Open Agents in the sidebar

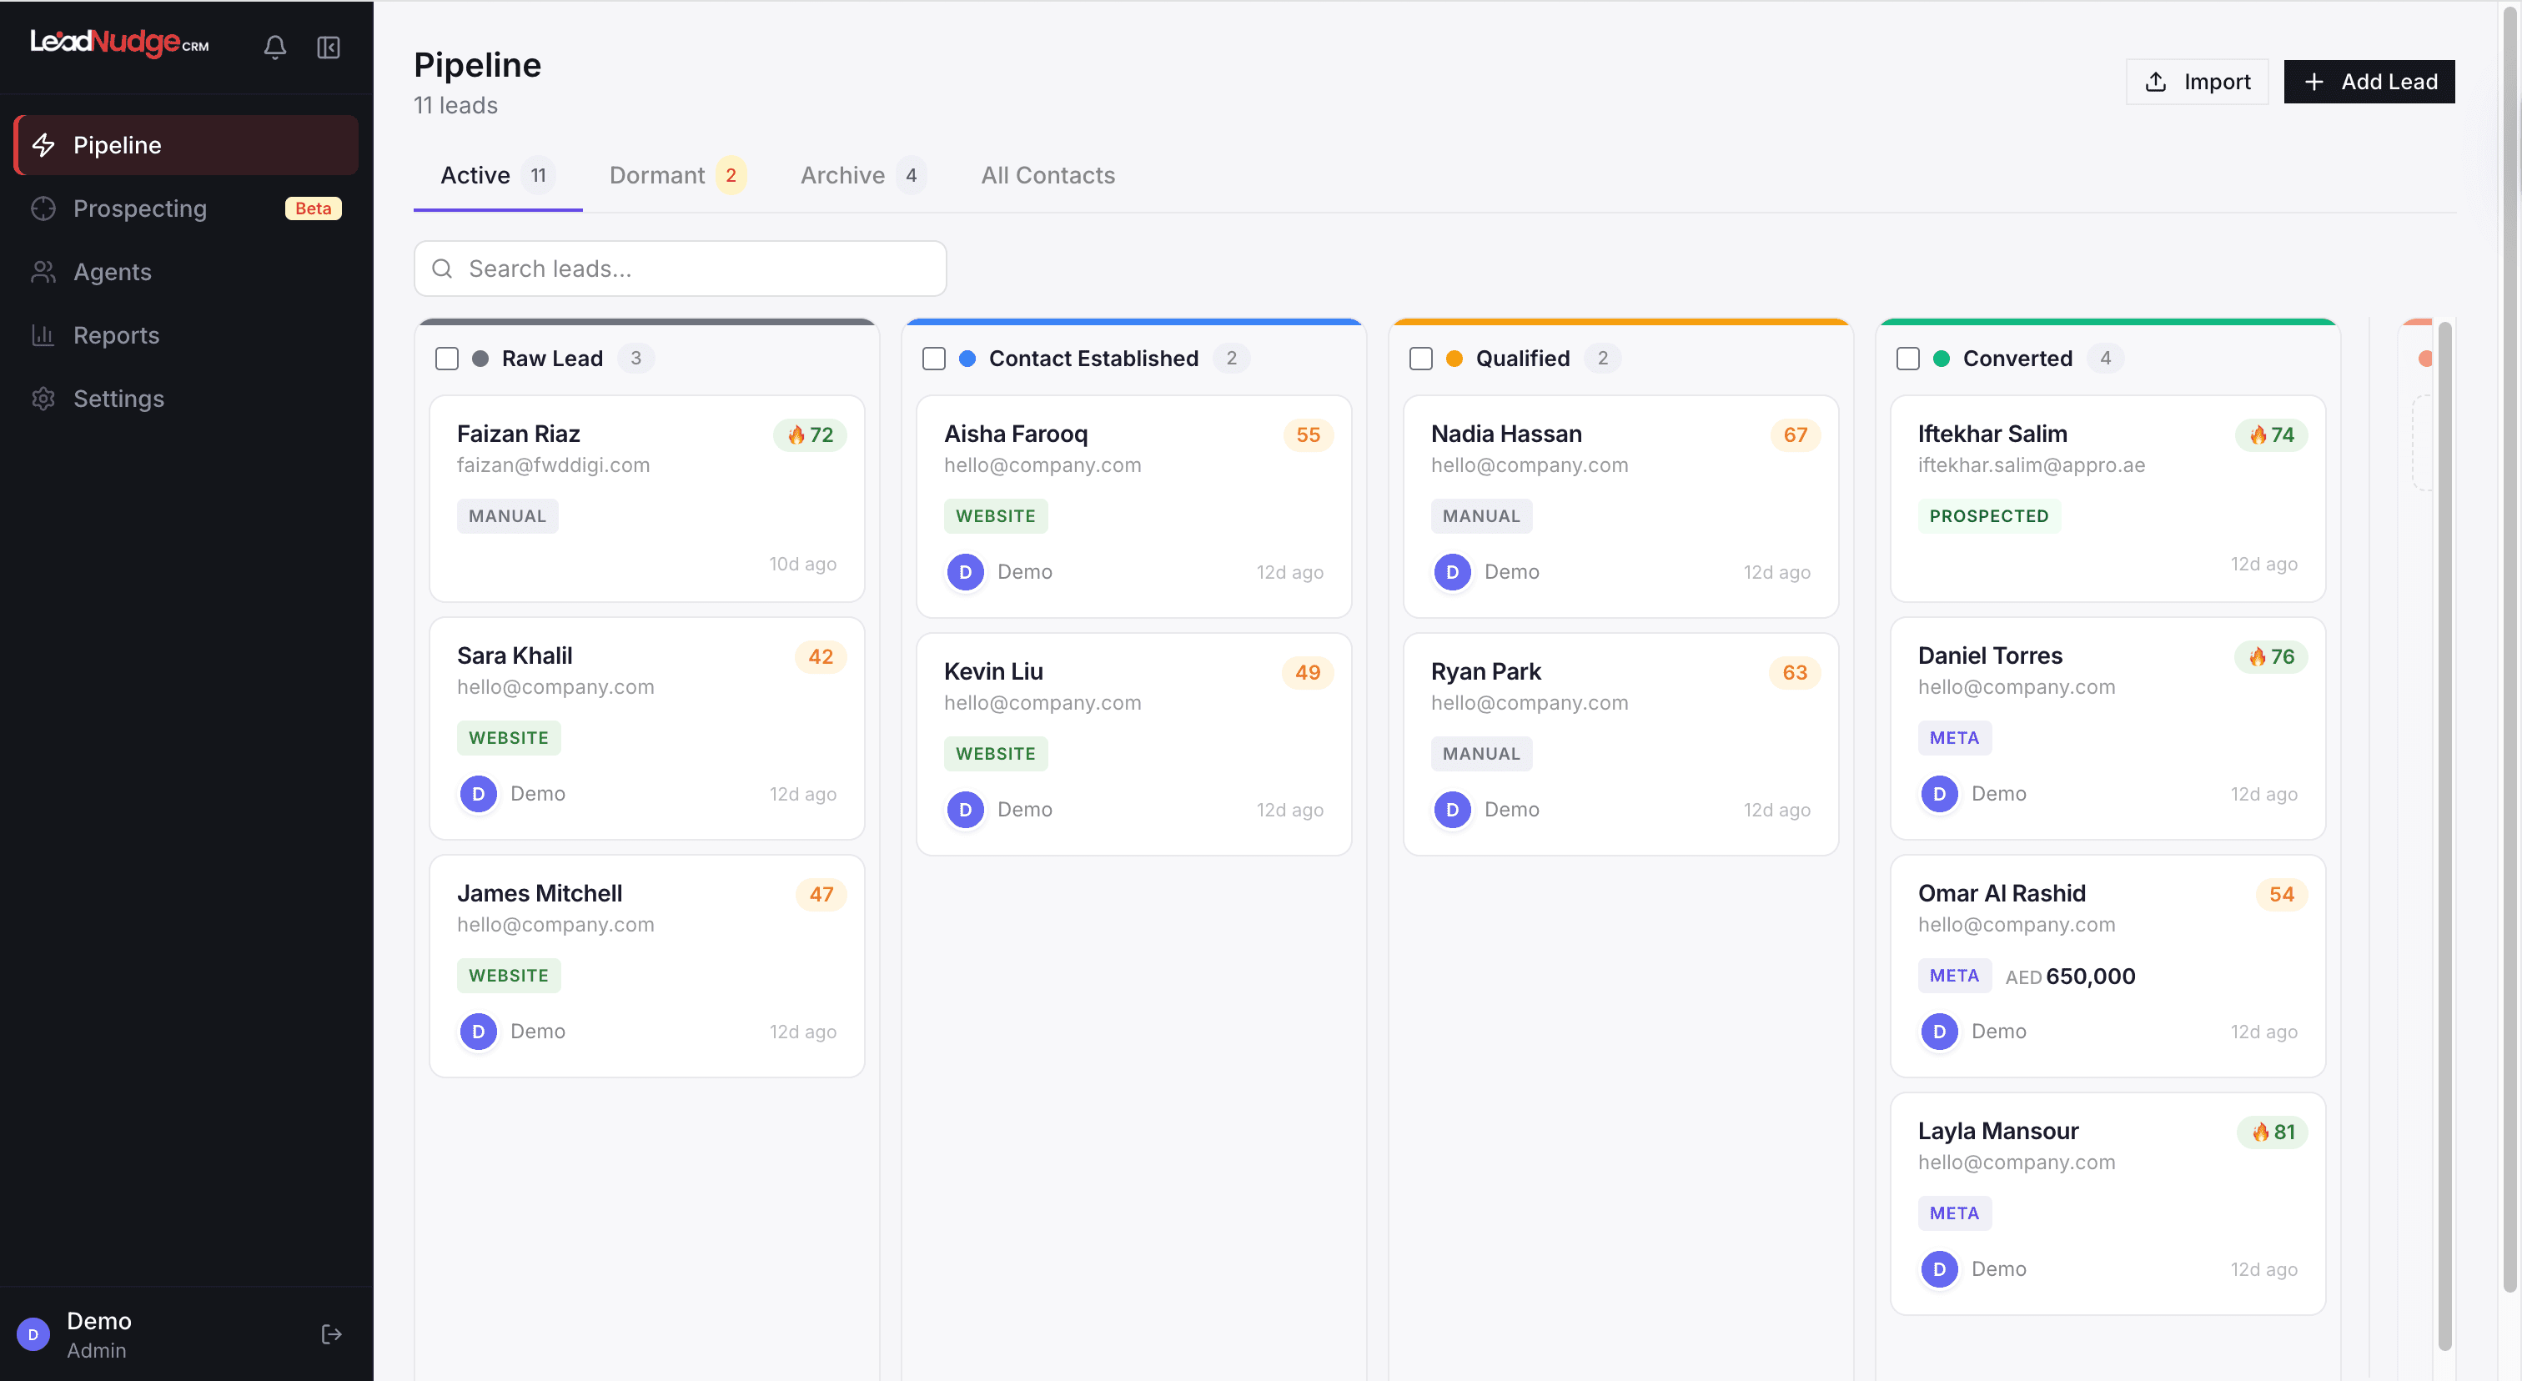[x=186, y=272]
